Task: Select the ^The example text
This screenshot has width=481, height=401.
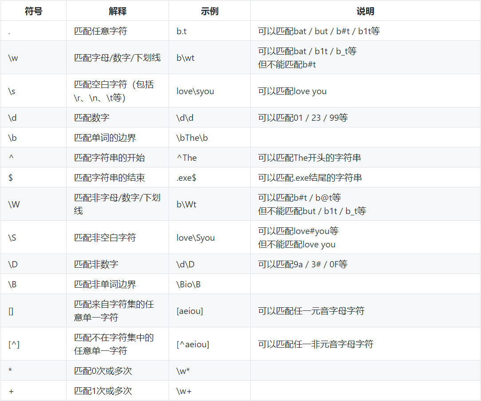Action: [x=186, y=158]
